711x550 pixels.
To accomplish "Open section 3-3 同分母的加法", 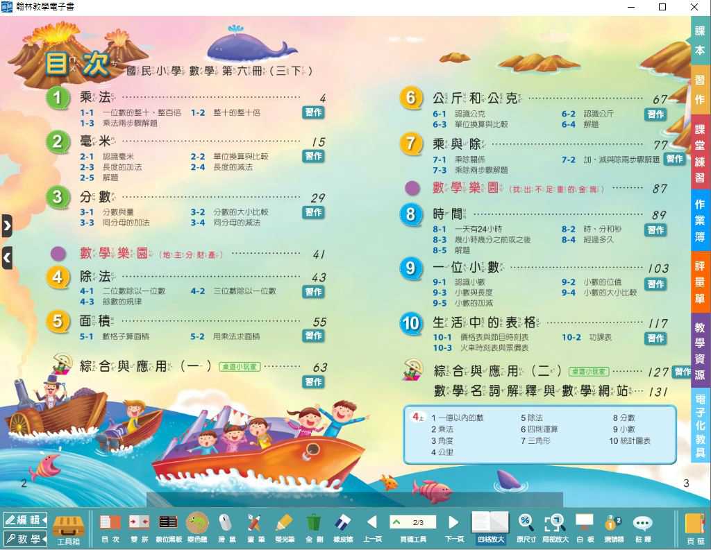I will [115, 223].
